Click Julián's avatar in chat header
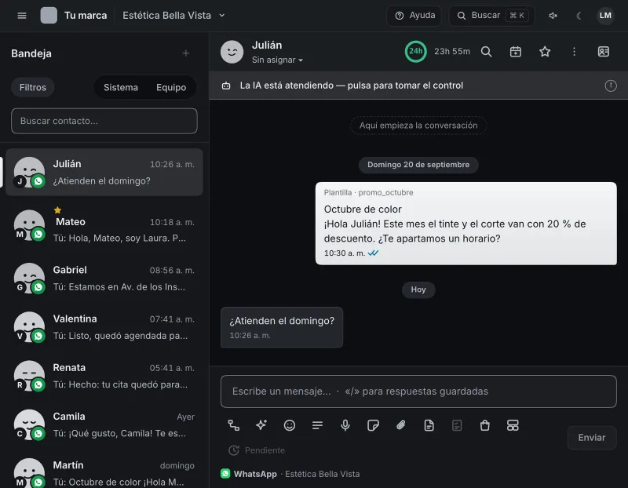628x488 pixels. tap(232, 52)
